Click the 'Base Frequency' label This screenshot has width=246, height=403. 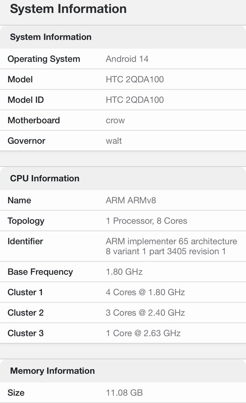click(x=40, y=272)
